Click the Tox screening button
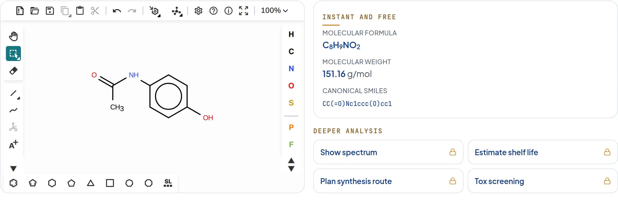Image resolution: width=618 pixels, height=206 pixels. coord(543,181)
